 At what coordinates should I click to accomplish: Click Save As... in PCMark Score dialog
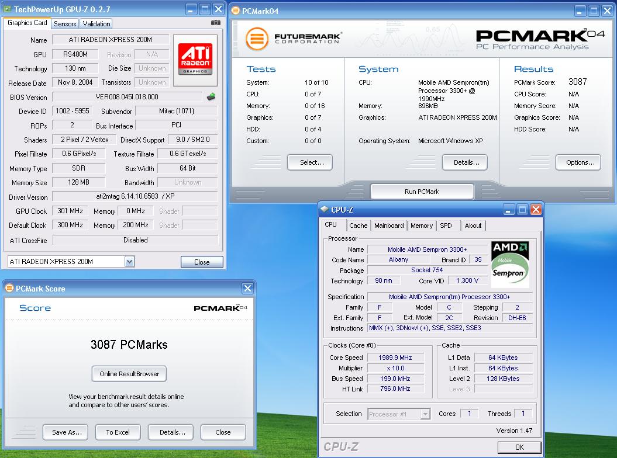click(66, 432)
